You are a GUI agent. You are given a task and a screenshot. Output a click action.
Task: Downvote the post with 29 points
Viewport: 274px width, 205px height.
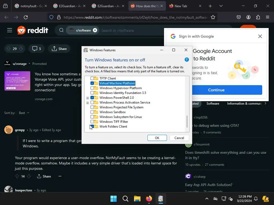click(21, 49)
